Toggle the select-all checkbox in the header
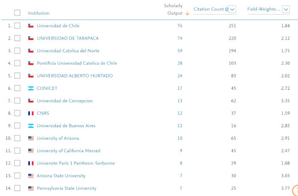 click(17, 13)
